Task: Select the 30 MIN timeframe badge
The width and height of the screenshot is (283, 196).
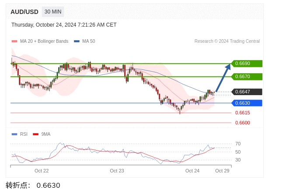Action: pyautogui.click(x=53, y=12)
